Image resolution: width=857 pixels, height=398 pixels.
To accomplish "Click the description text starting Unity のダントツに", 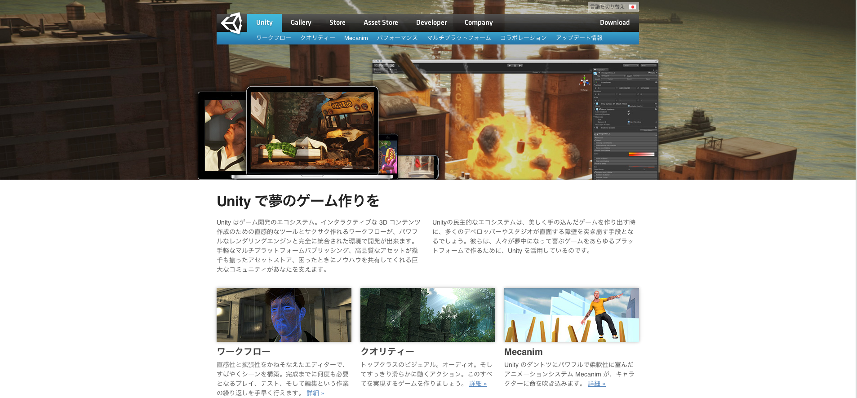I will pyautogui.click(x=569, y=374).
